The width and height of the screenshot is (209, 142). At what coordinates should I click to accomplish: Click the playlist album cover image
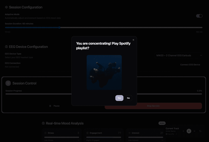pos(104,72)
